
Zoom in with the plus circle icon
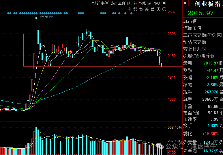point(158,9)
